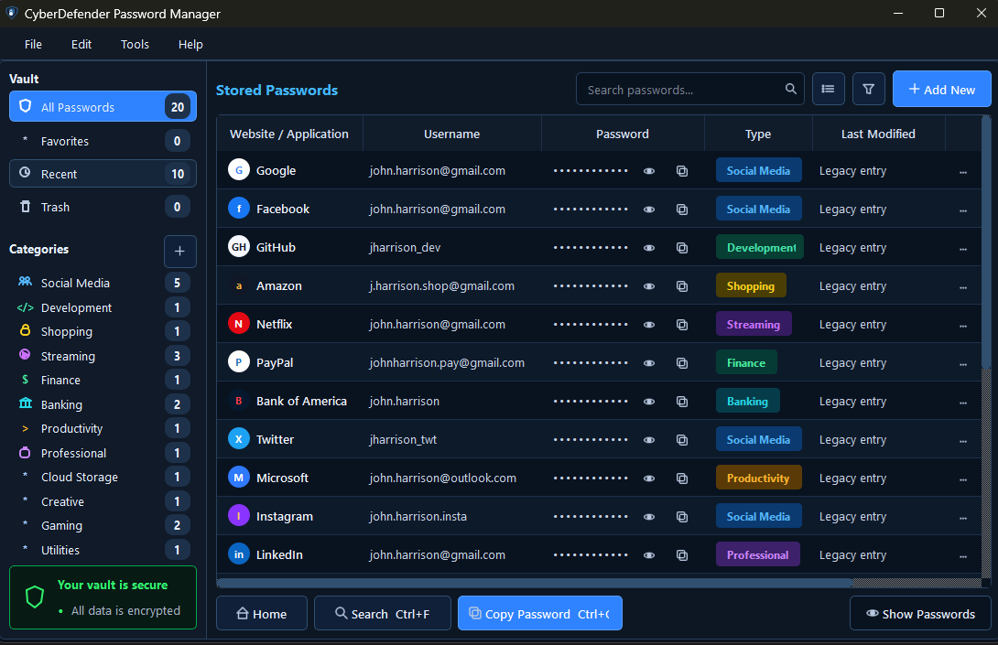This screenshot has height=645, width=998.
Task: Open the Edit menu
Action: [81, 45]
